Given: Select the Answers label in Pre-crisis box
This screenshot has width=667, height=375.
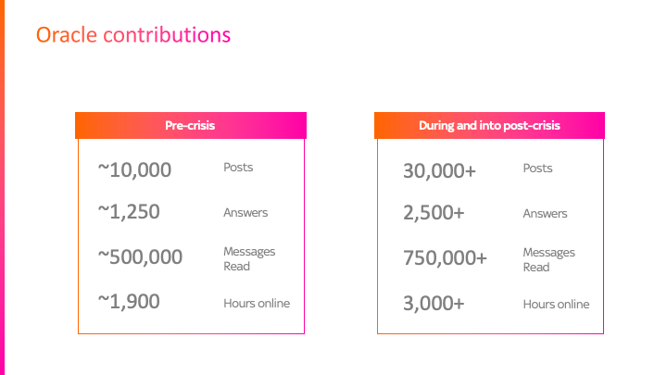Looking at the screenshot, I should tap(245, 212).
